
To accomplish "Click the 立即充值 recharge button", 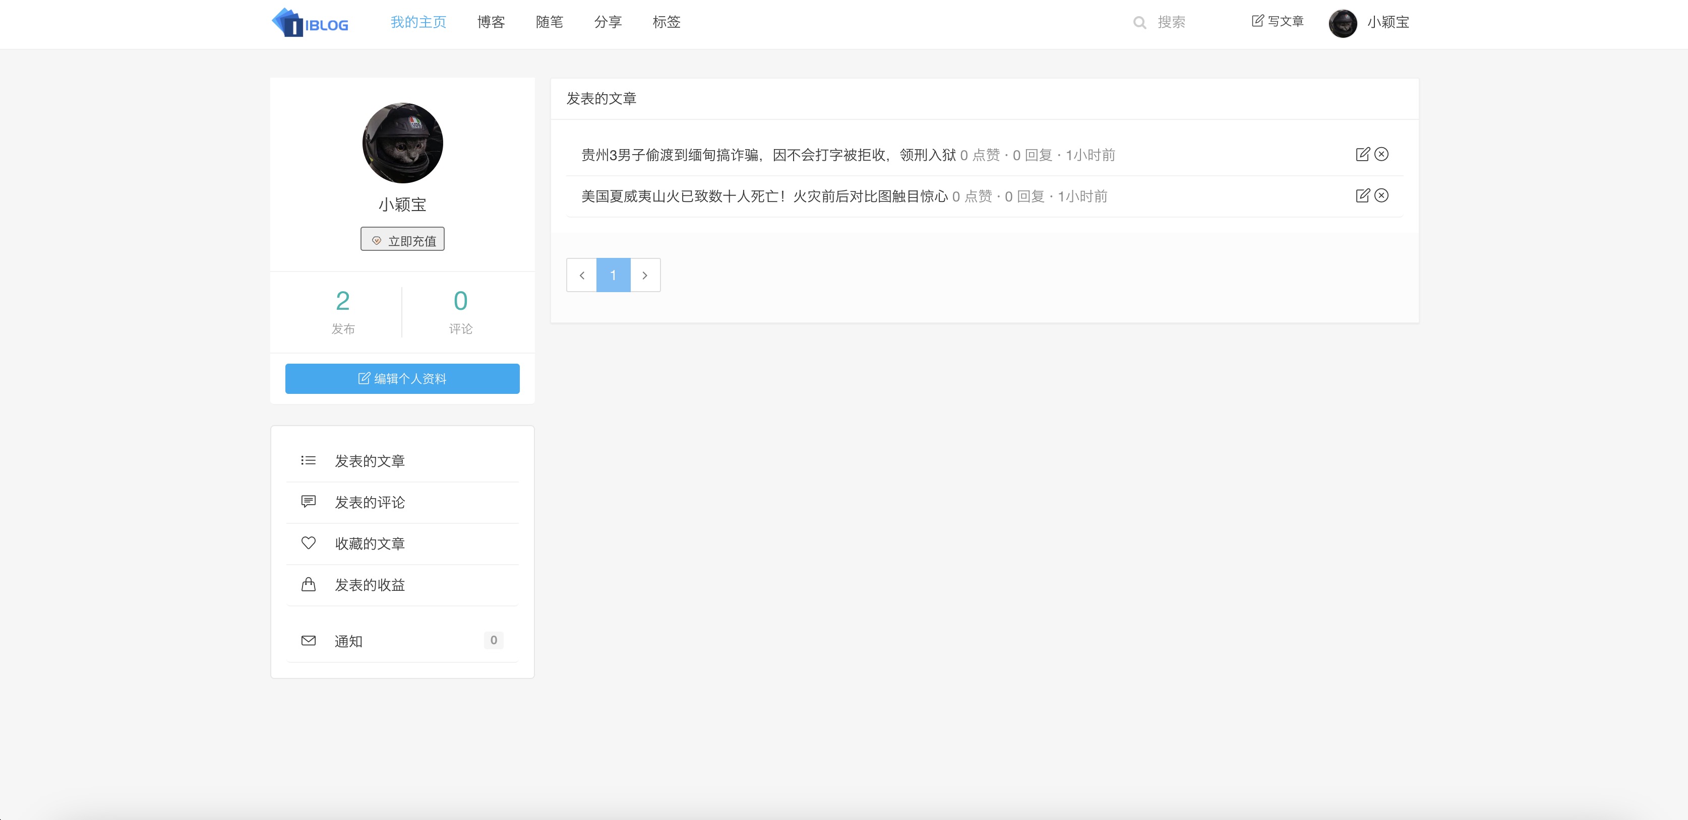I will [402, 239].
